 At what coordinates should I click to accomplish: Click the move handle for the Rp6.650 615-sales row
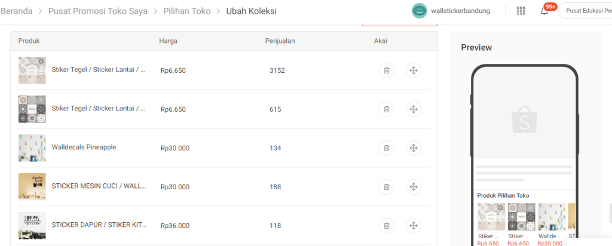tap(413, 109)
